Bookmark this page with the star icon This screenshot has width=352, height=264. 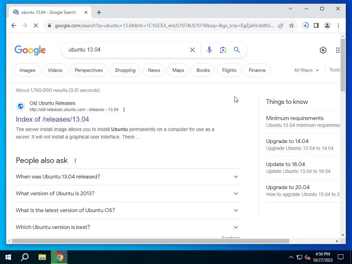291,25
